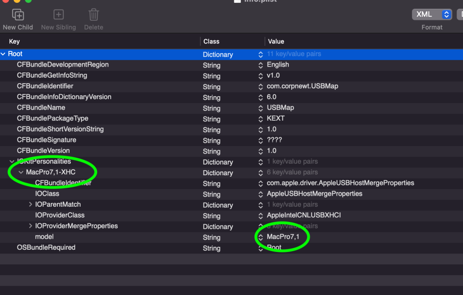
Task: Open class stepper for CFBundleDevelopmentRegion row
Action: 260,65
